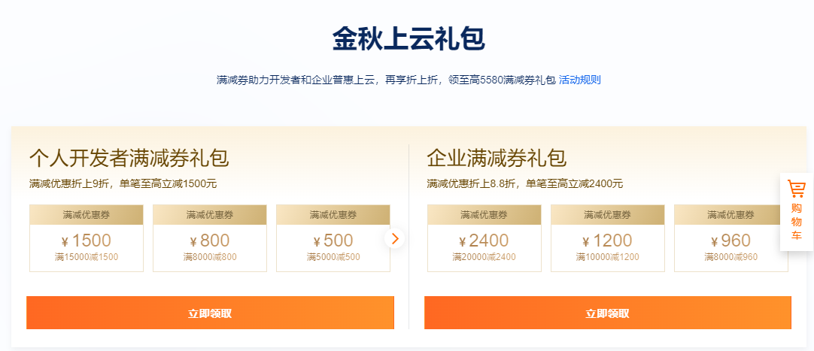Viewport: 814px width, 351px height.
Task: Select the ¥960 coupon card
Action: [x=731, y=238]
